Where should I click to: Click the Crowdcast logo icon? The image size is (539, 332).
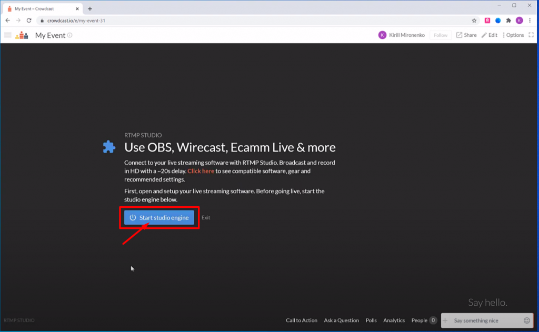[22, 35]
